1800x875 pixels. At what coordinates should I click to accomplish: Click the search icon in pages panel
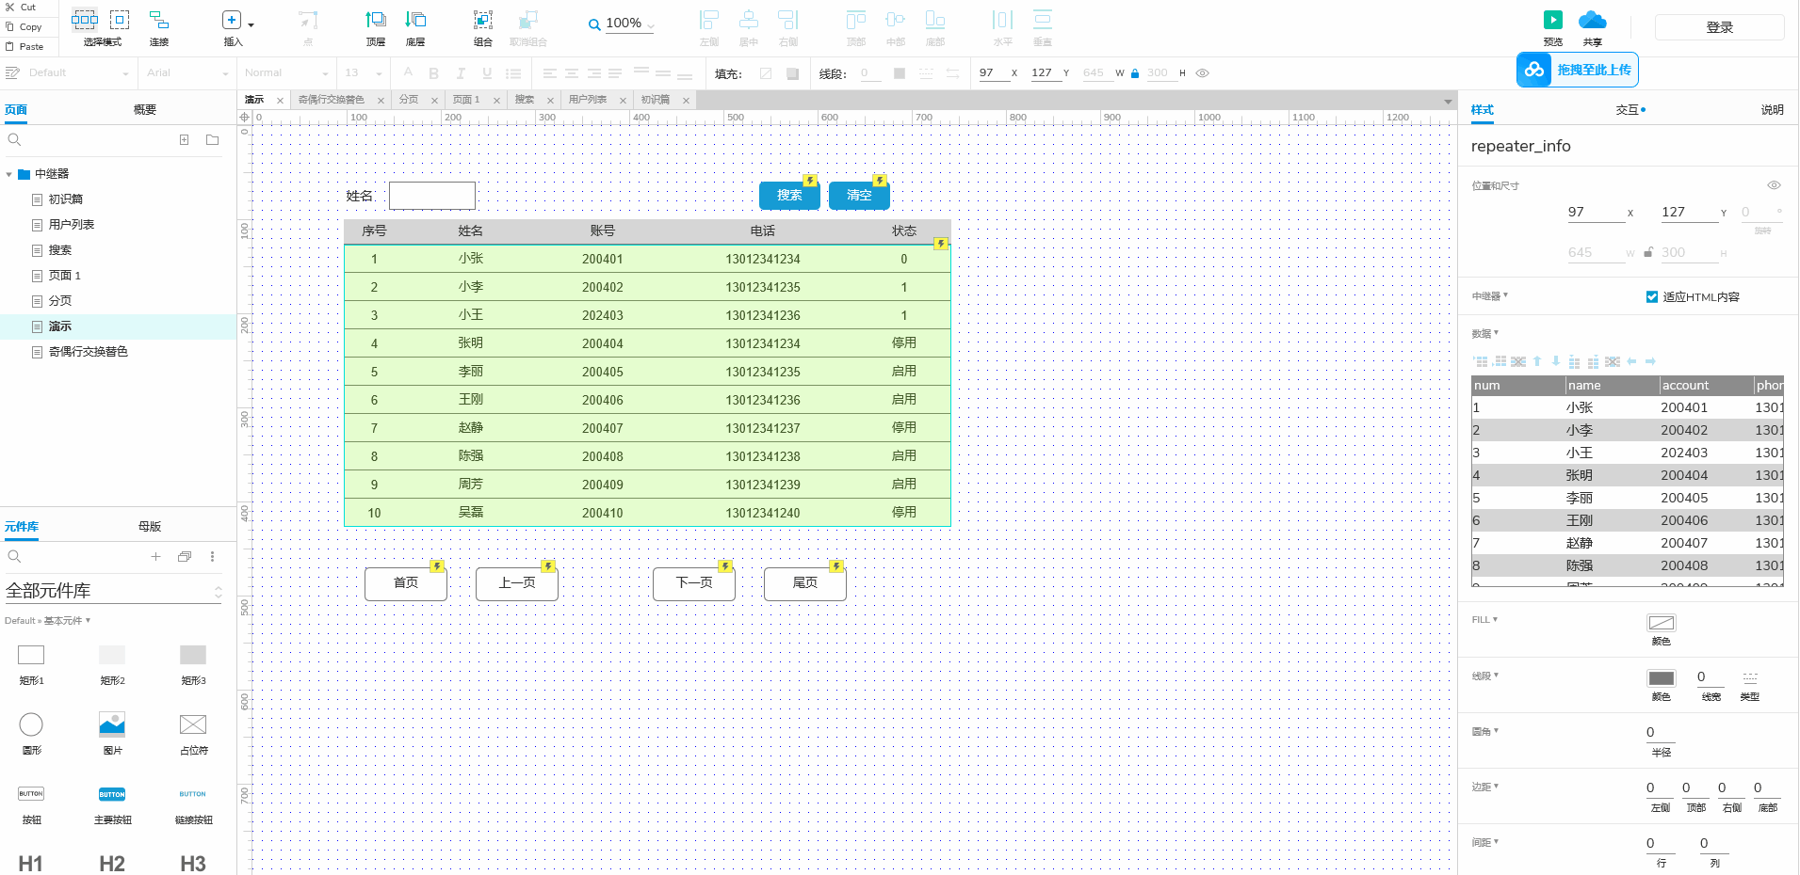pos(14,139)
